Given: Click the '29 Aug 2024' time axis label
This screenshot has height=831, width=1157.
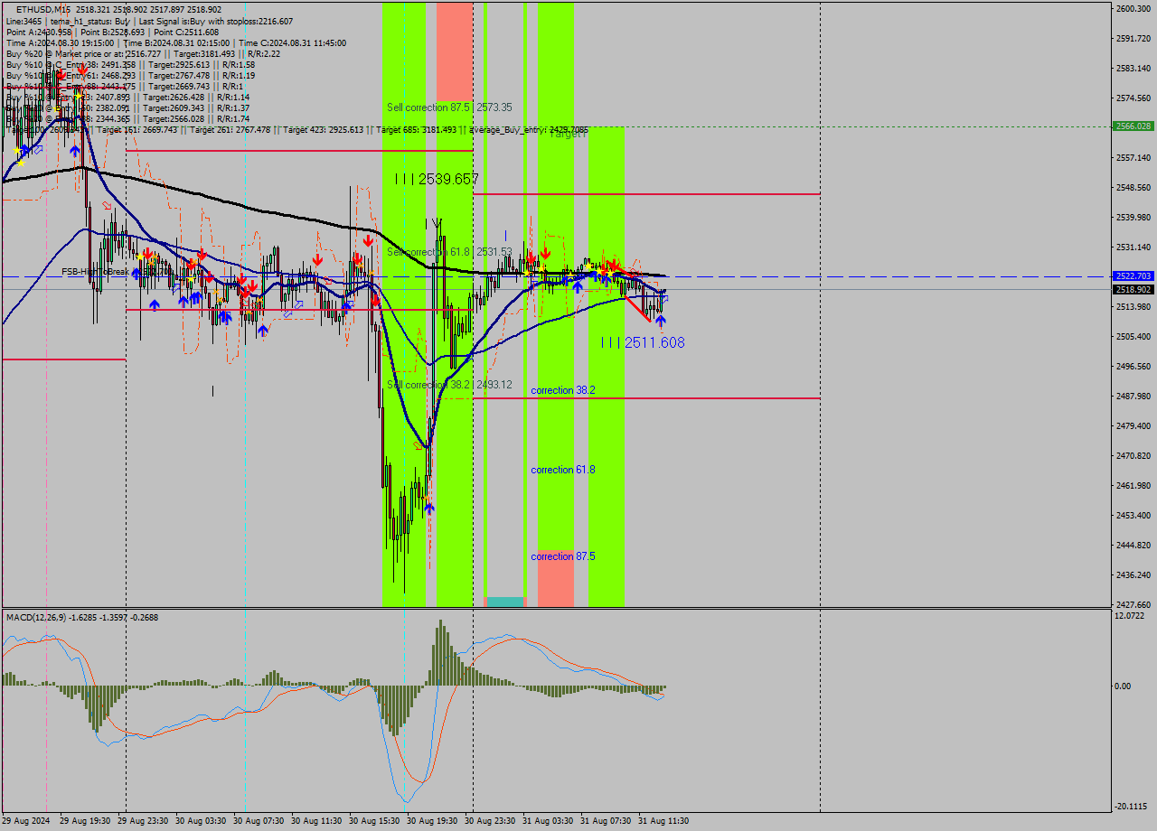Looking at the screenshot, I should pyautogui.click(x=26, y=821).
